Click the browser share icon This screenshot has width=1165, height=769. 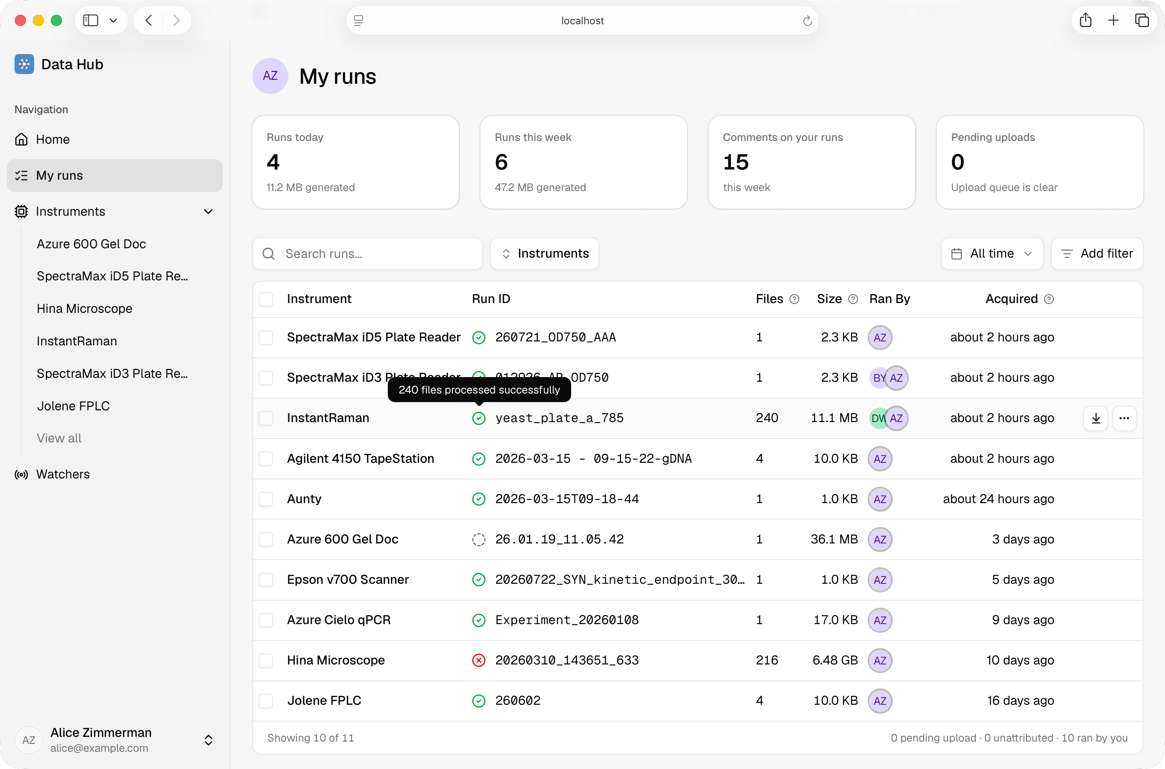(x=1085, y=20)
